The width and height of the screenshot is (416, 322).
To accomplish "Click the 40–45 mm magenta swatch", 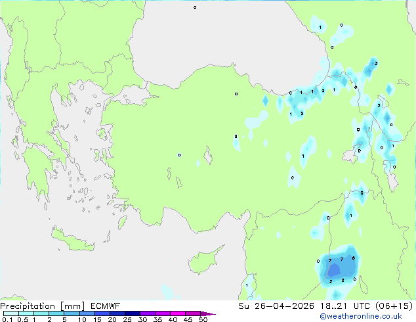I will [178, 313].
